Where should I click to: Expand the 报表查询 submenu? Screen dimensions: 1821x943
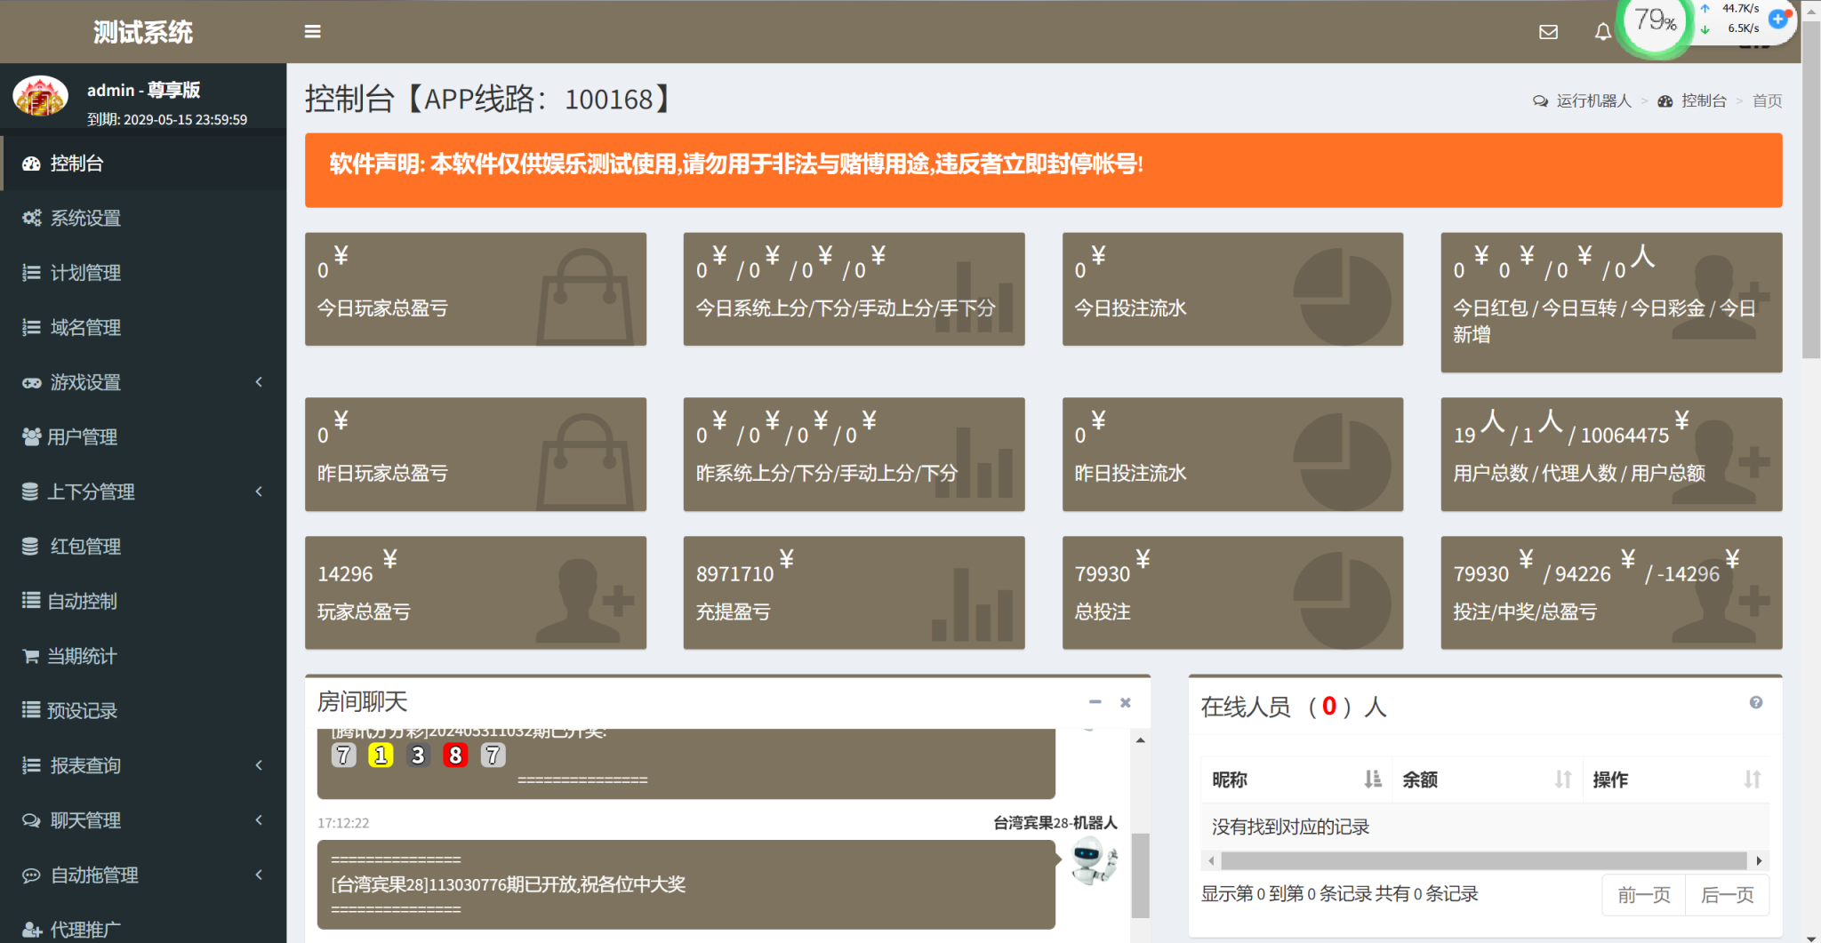pyautogui.click(x=142, y=765)
